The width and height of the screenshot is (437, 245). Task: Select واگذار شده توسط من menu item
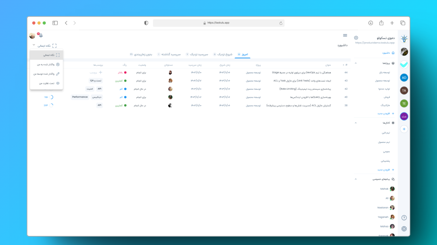coord(46,74)
